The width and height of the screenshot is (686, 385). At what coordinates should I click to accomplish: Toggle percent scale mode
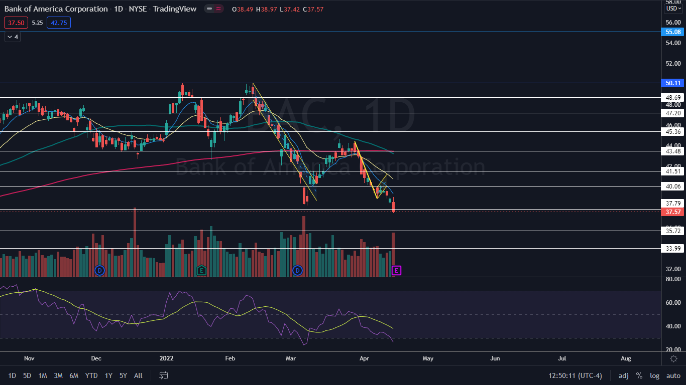point(639,375)
